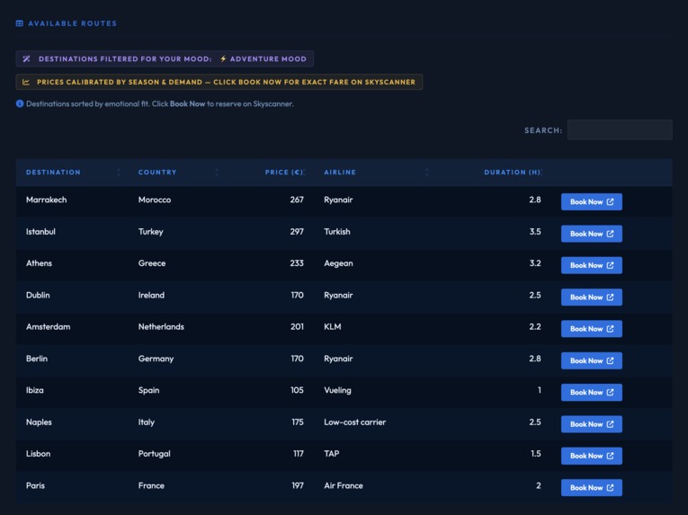Click the blue info circle icon

(x=20, y=104)
